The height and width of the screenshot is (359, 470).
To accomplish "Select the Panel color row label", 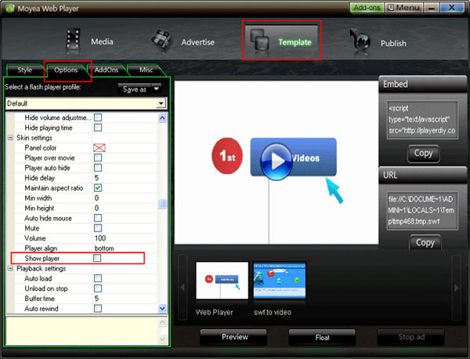I will (x=41, y=148).
